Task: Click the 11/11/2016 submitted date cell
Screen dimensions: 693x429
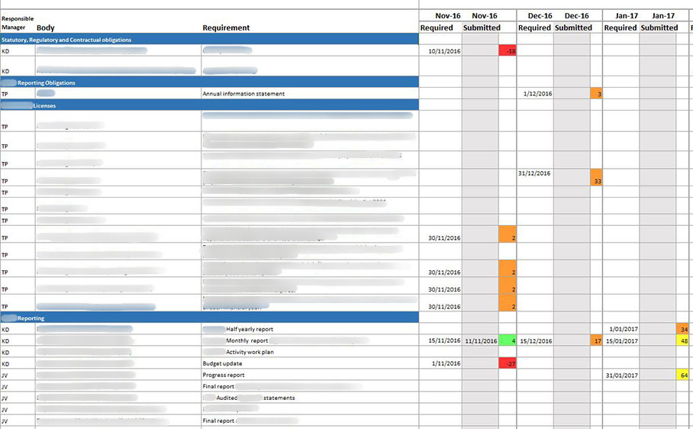Action: pos(480,340)
